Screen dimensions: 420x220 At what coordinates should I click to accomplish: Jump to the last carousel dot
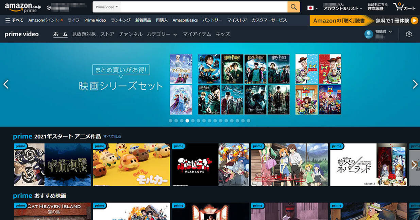249,121
